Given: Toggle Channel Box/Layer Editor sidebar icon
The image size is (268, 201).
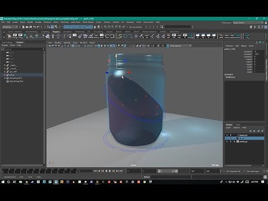Looking at the screenshot, I should click(x=266, y=27).
